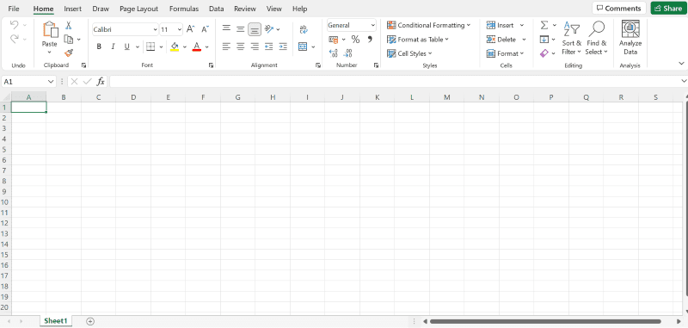This screenshot has width=688, height=328.
Task: Open Cell Styles menu
Action: [x=409, y=53]
